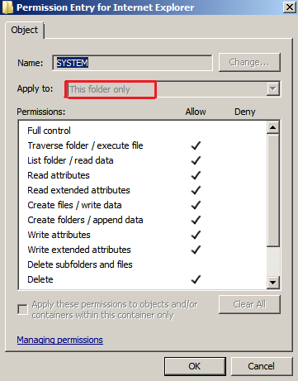Click the SYSTEM name field
Image resolution: width=298 pixels, height=381 pixels.
click(132, 63)
